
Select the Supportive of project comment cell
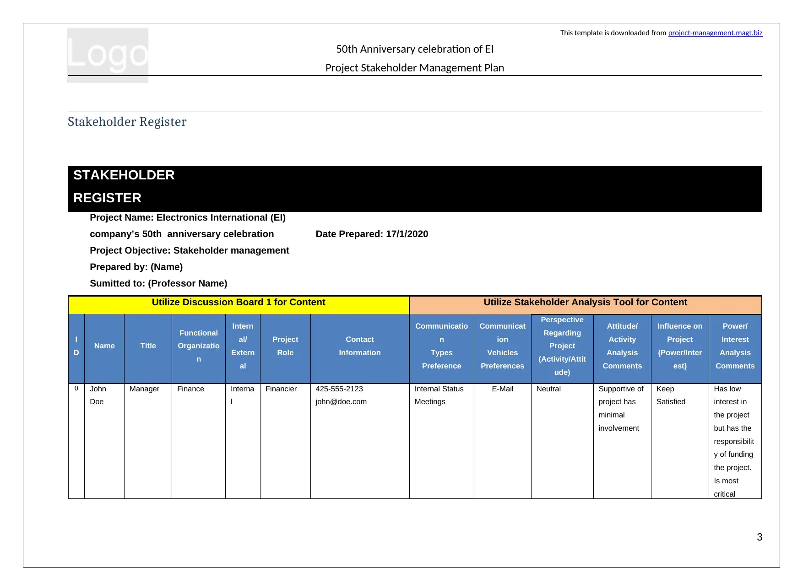(x=622, y=441)
